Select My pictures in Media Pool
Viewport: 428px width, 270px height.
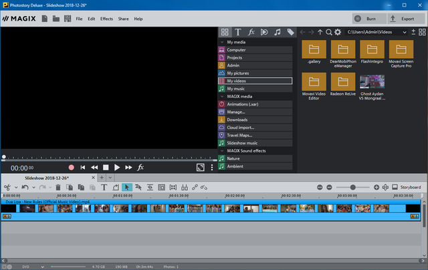tap(255, 73)
